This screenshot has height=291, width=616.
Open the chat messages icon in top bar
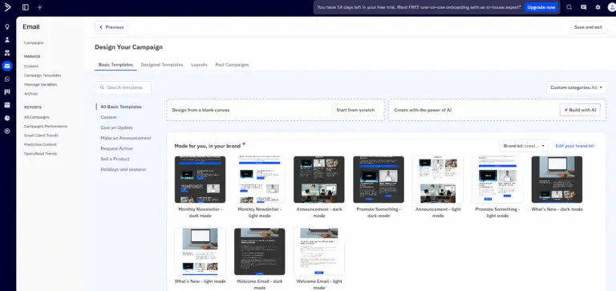coord(583,7)
